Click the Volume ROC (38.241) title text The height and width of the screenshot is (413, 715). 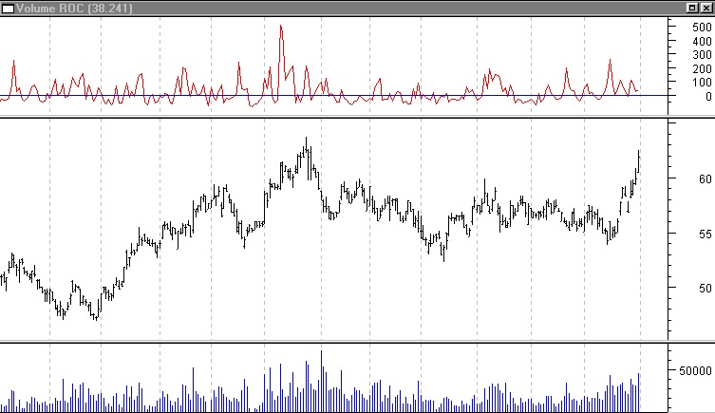(x=74, y=9)
